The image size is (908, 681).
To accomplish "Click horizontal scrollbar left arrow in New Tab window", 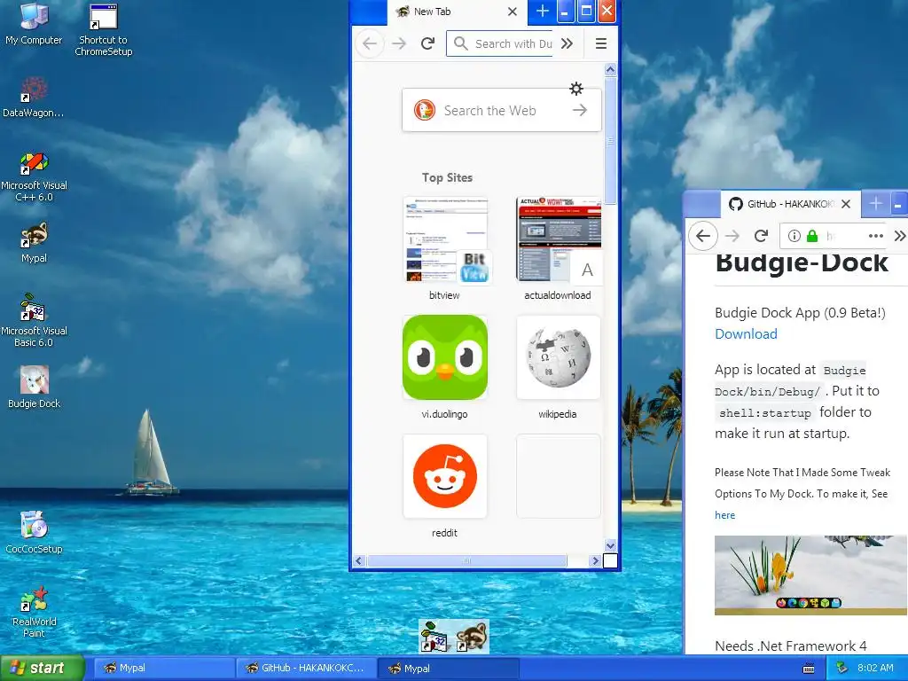I will tap(359, 560).
